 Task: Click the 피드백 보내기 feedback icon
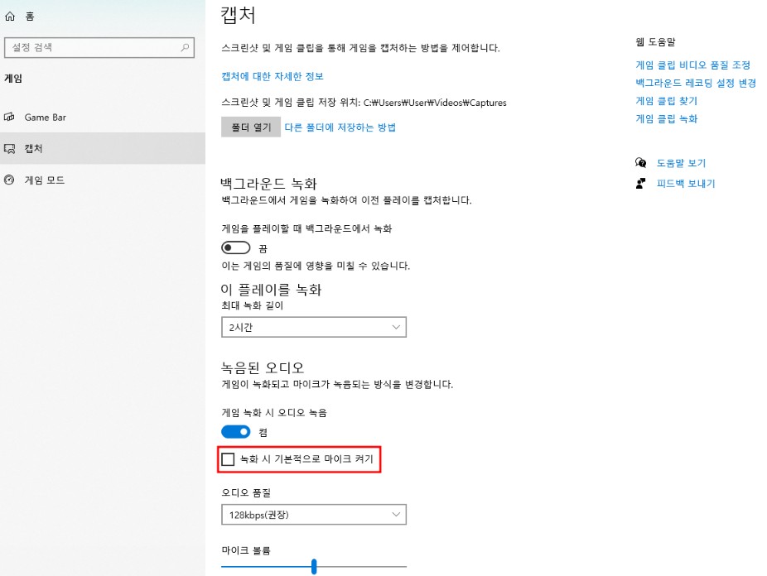coord(641,183)
